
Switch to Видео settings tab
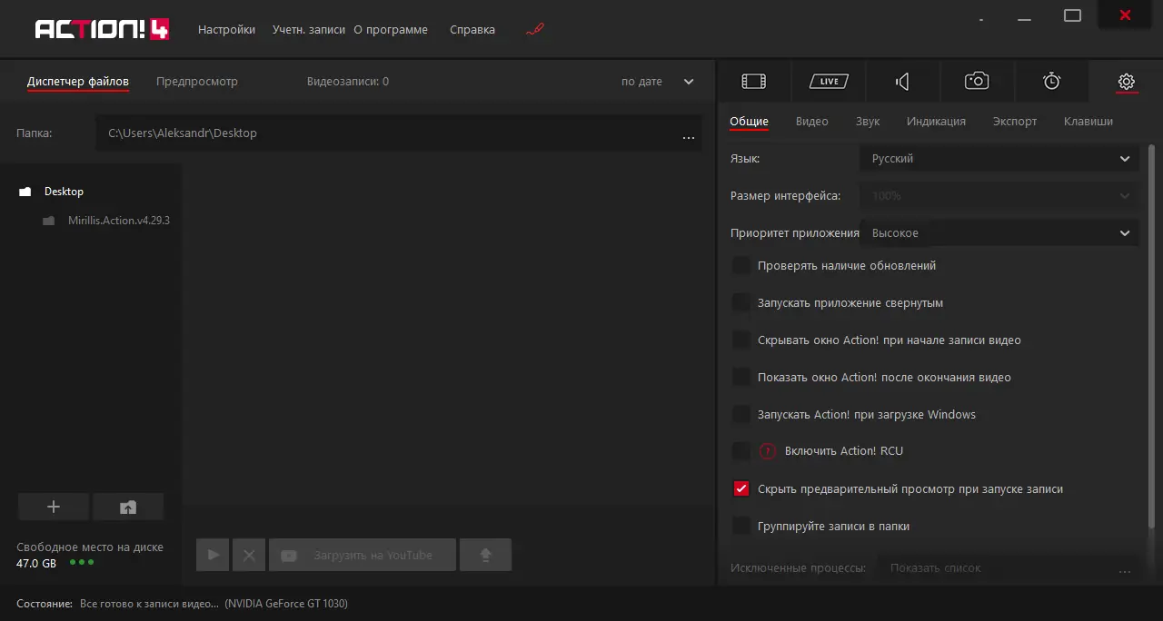(812, 122)
